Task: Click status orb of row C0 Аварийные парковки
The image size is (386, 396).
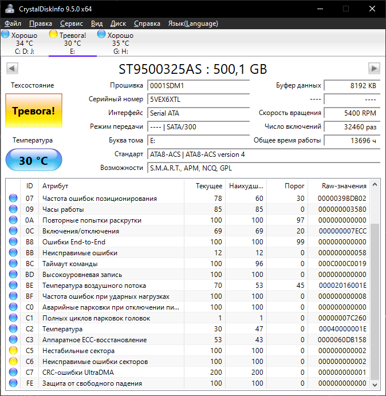Action: point(13,307)
